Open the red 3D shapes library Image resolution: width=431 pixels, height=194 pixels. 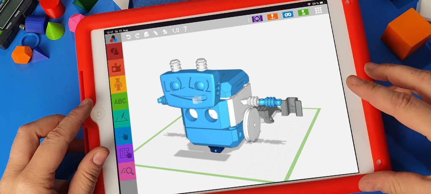(x=115, y=51)
